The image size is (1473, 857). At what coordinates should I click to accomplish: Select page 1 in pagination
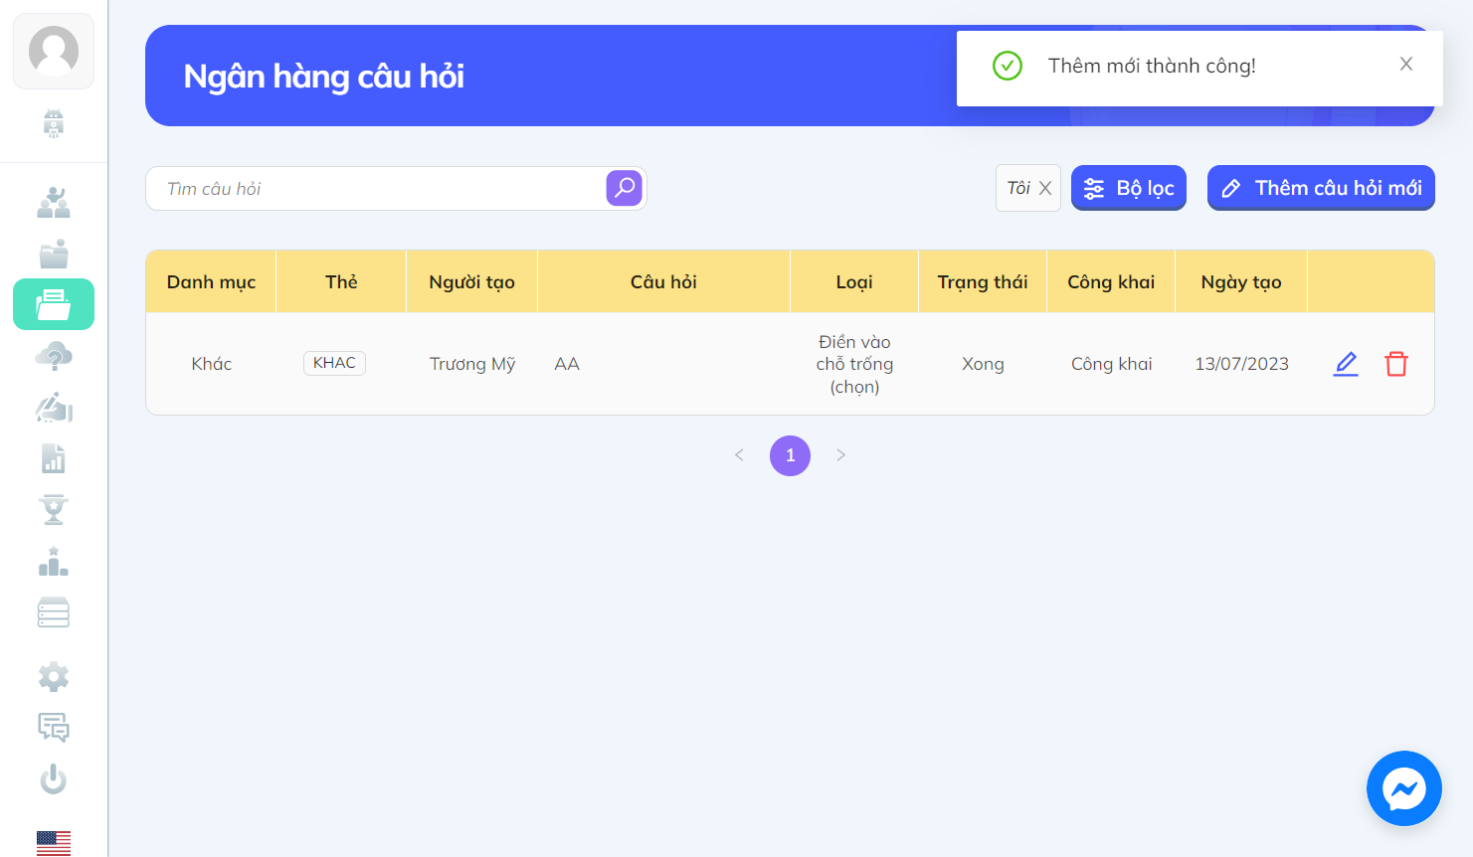coord(791,455)
